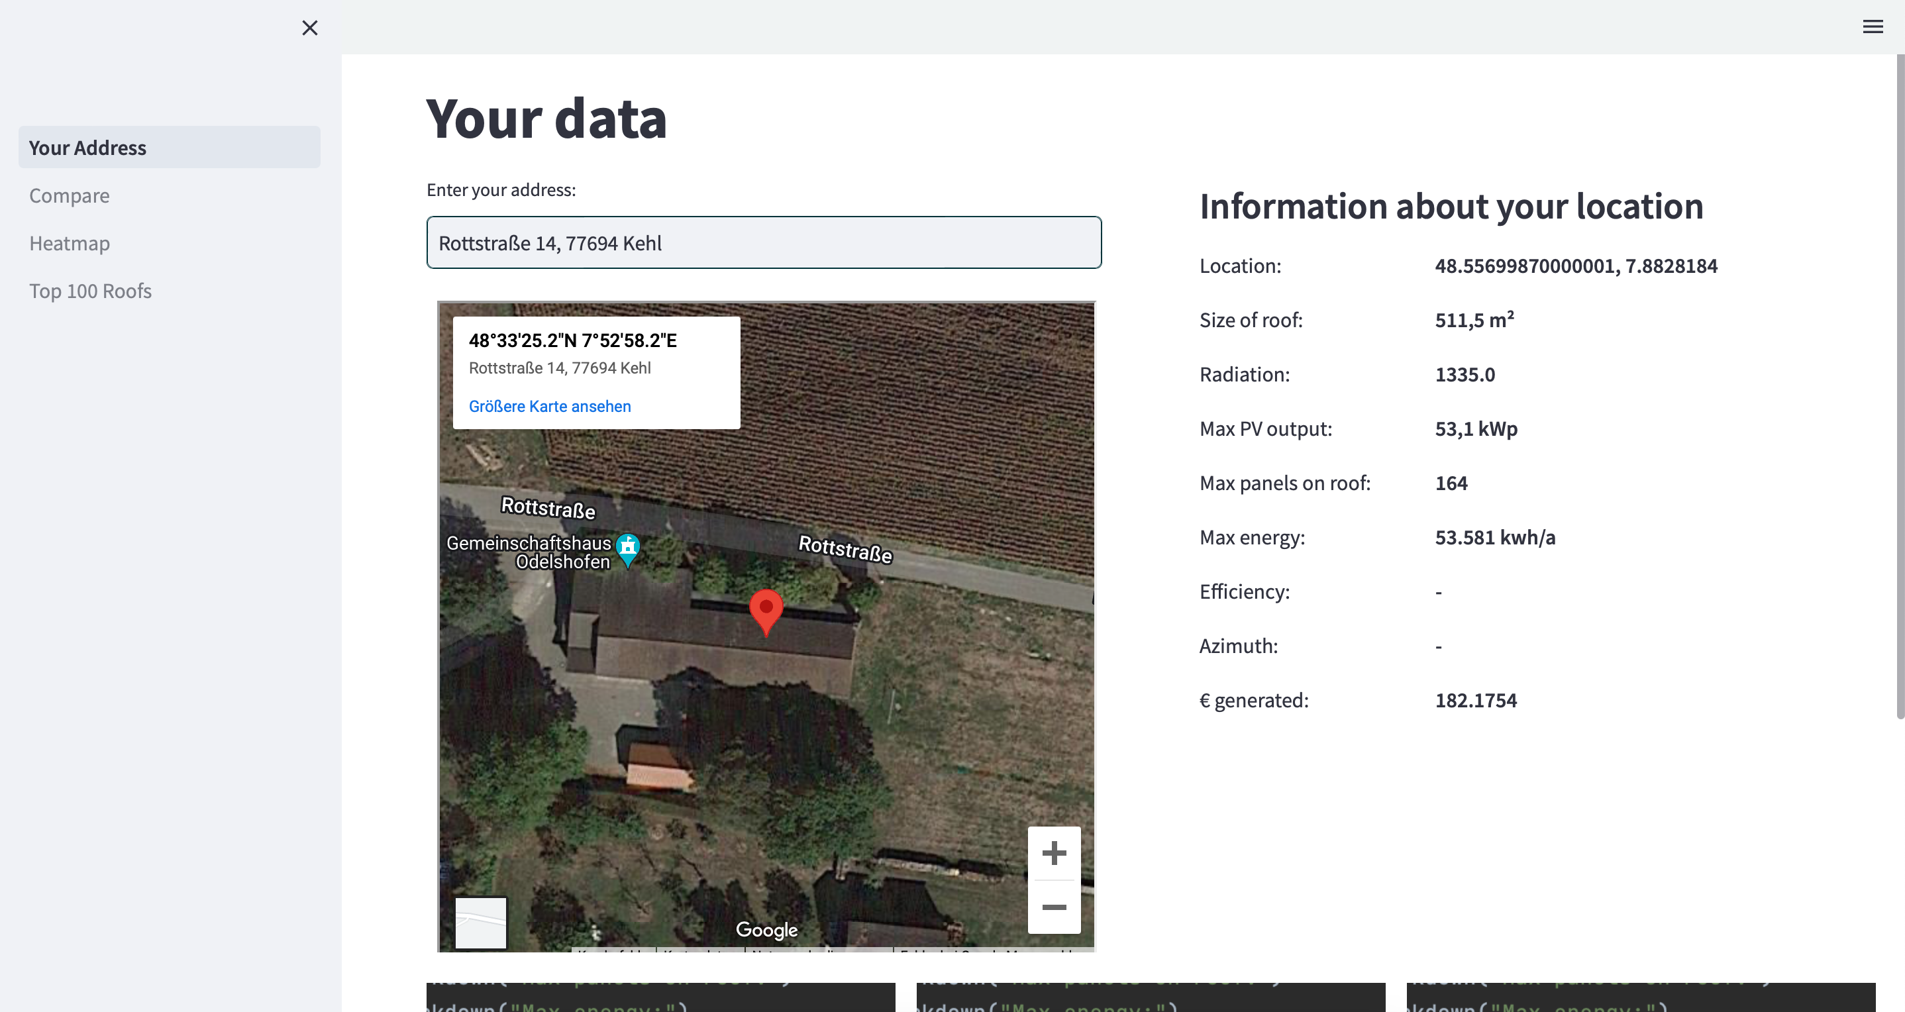Go to the Heatmap page
Viewport: 1905px width, 1012px height.
click(70, 243)
